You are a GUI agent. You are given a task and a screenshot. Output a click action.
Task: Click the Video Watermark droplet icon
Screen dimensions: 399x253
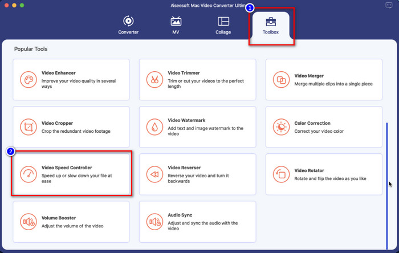click(154, 127)
